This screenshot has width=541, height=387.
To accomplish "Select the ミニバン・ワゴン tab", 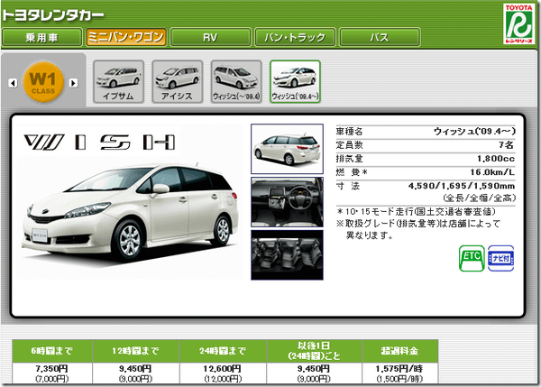I will (126, 37).
